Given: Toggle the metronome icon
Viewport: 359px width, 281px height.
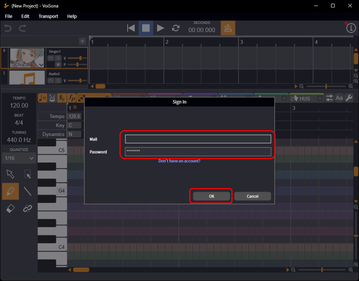Looking at the screenshot, I should [x=228, y=28].
